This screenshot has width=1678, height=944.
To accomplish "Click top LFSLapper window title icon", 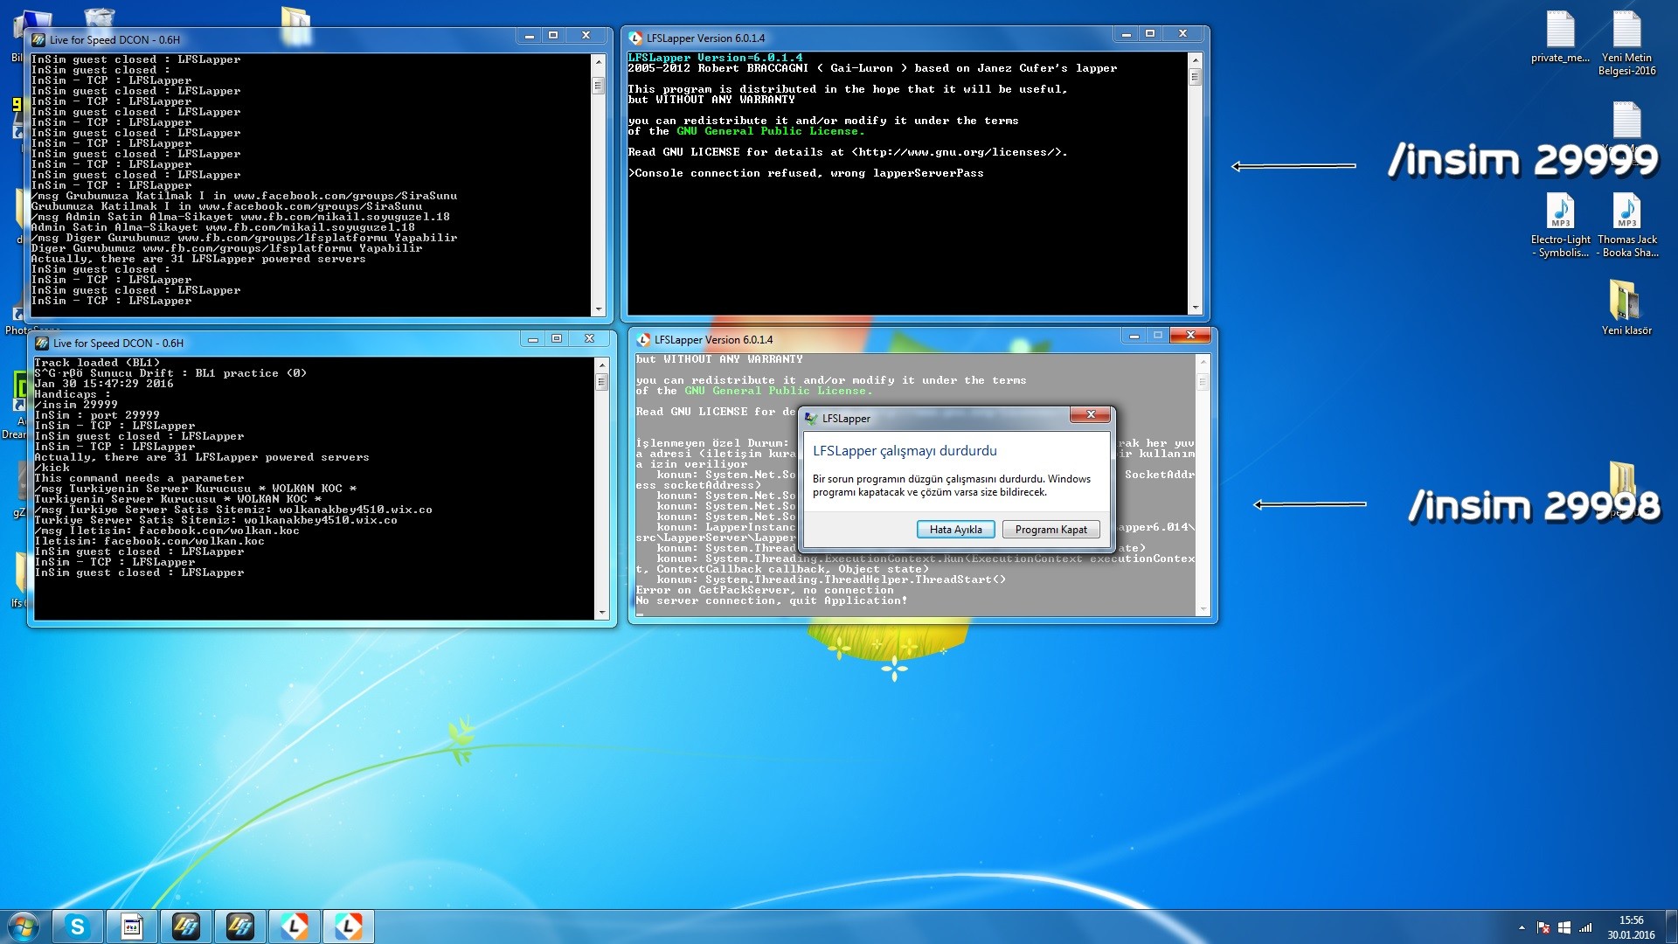I will 635,38.
